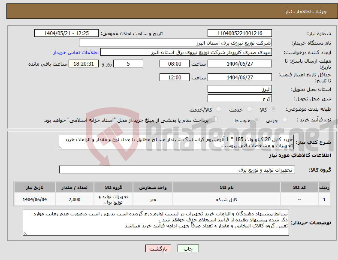Click the remaining days field showing 5
Screen dimensions: 338x260
click(x=128, y=63)
